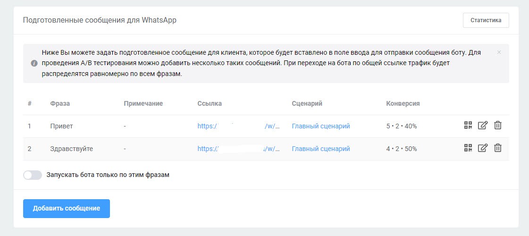Screen dimensions: 529x236
Task: Edit the Здравствуйте message row
Action: click(482, 148)
